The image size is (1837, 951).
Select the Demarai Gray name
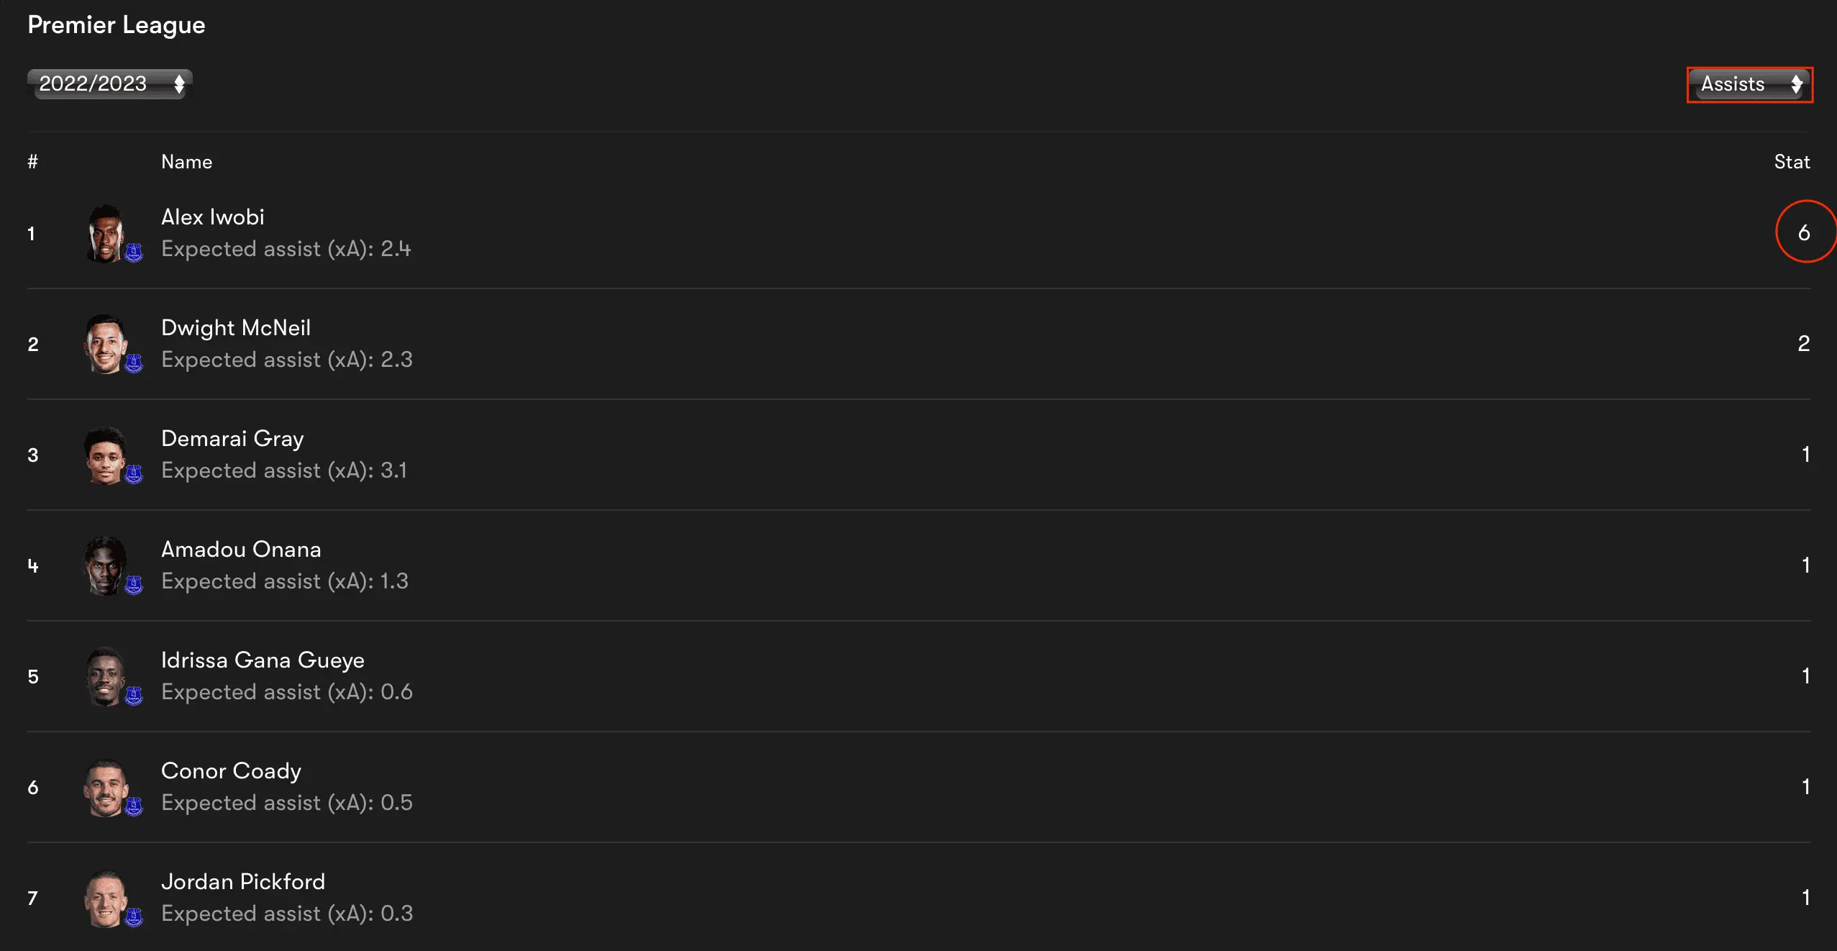point(232,439)
